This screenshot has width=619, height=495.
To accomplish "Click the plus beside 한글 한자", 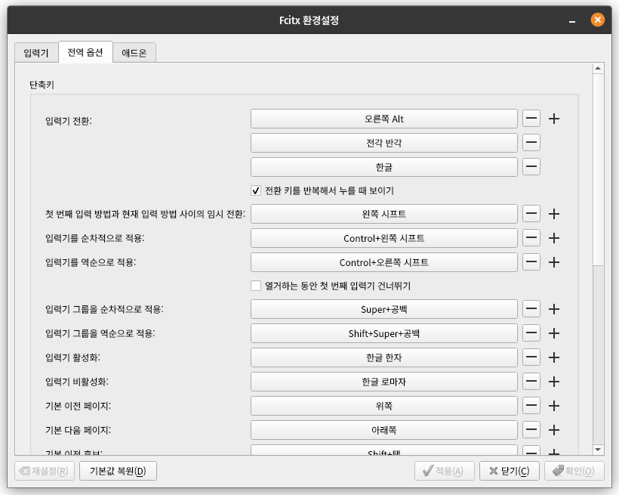I will click(554, 357).
